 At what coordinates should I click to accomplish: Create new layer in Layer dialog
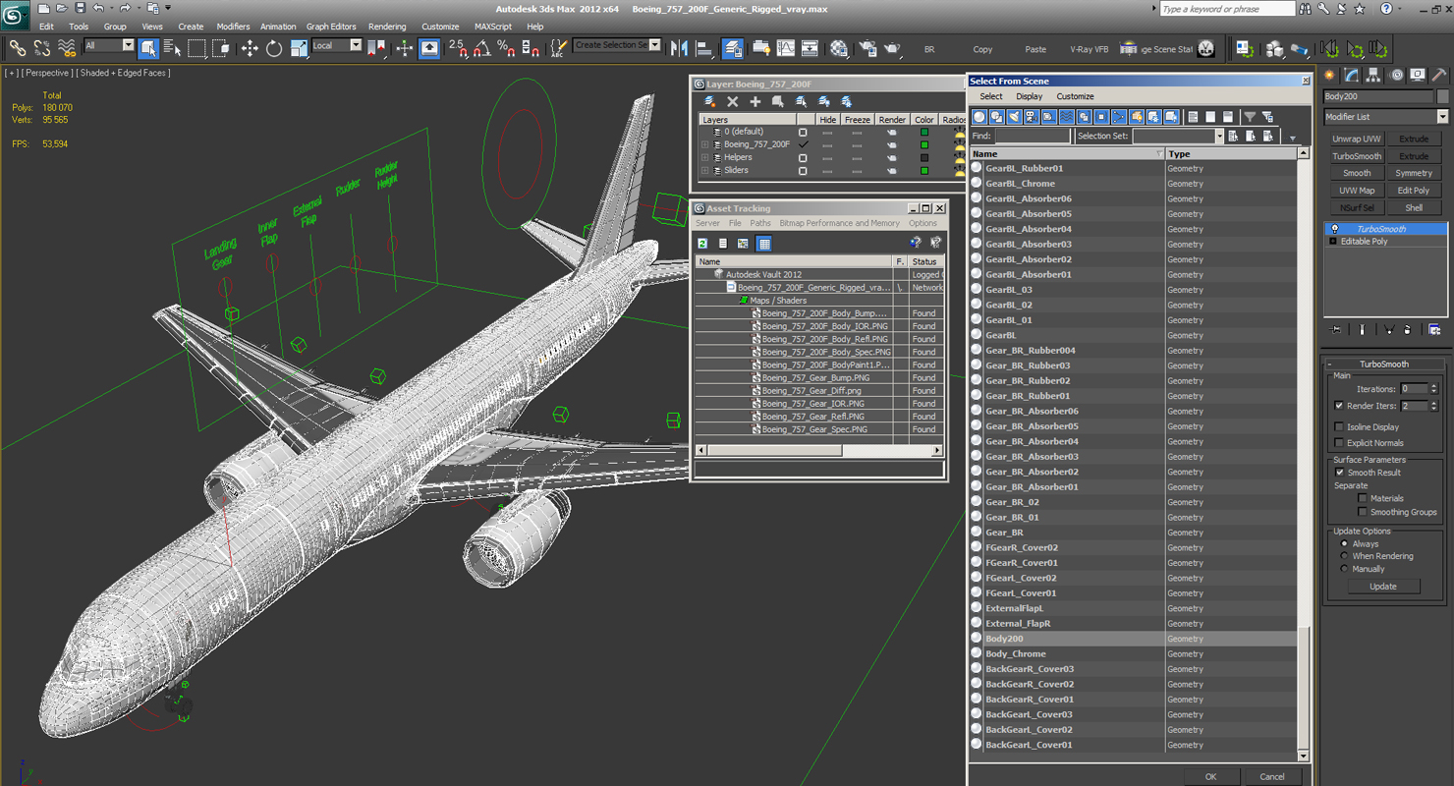[x=710, y=101]
